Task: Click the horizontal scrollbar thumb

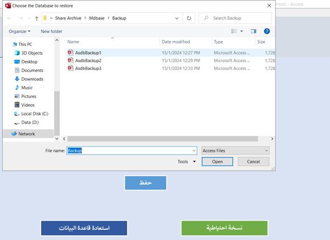Action: pos(162,139)
